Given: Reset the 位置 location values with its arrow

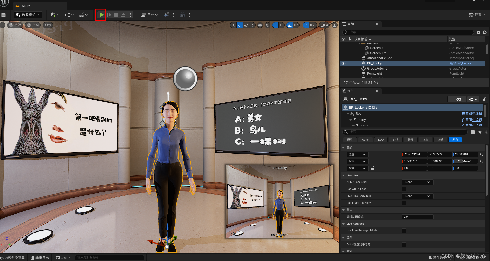Looking at the screenshot, I should point(482,154).
